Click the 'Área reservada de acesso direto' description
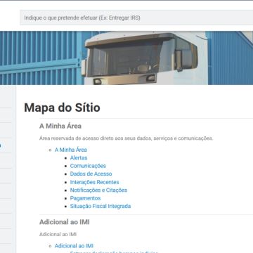The width and height of the screenshot is (253, 253). coord(126,138)
